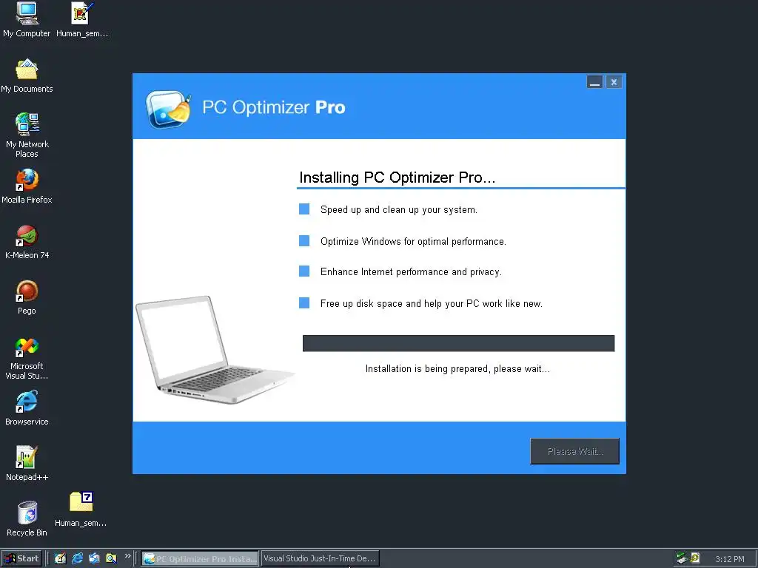The height and width of the screenshot is (568, 758).
Task: Click the blue bullet beside Free up disk
Action: (x=304, y=302)
